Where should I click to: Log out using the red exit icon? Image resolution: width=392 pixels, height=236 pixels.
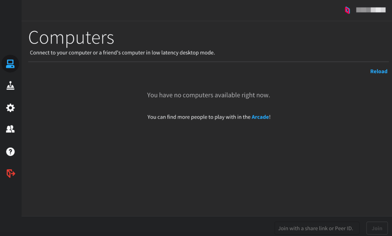pyautogui.click(x=11, y=174)
